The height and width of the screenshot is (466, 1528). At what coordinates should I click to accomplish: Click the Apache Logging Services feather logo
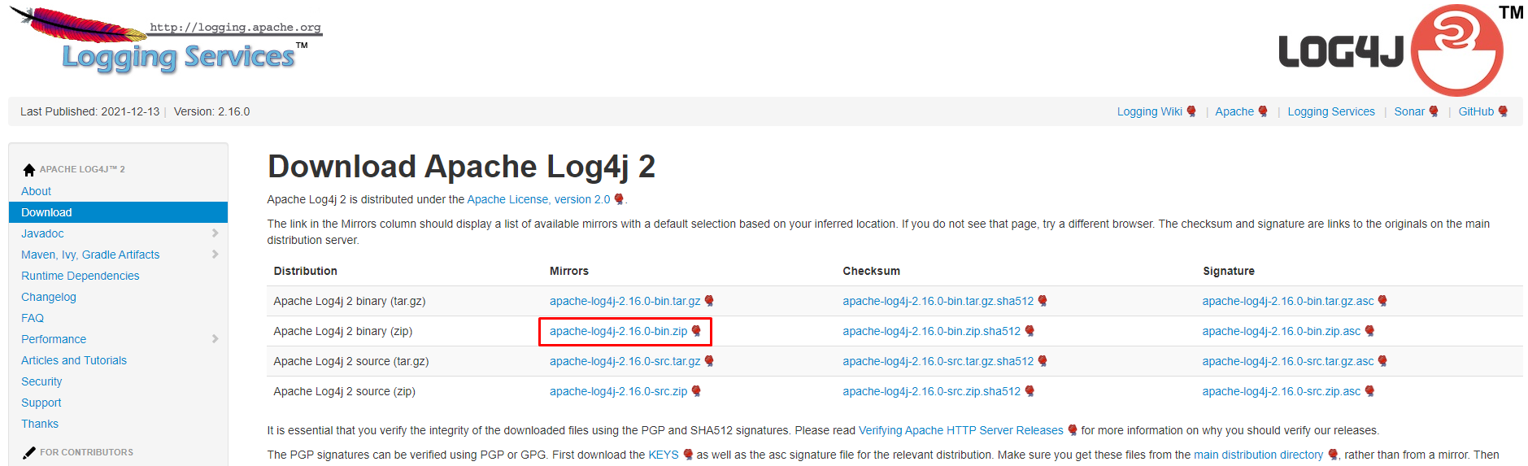pyautogui.click(x=167, y=41)
